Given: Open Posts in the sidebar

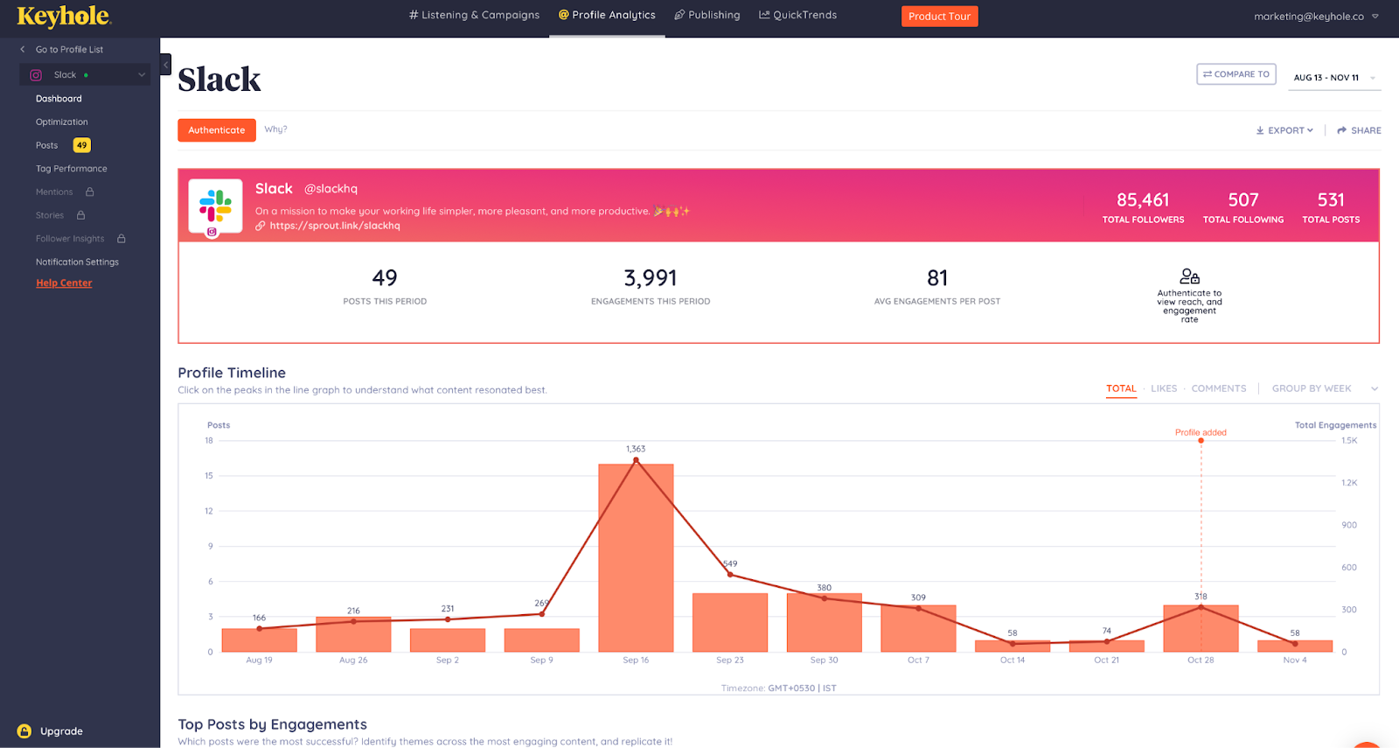Looking at the screenshot, I should coord(46,145).
